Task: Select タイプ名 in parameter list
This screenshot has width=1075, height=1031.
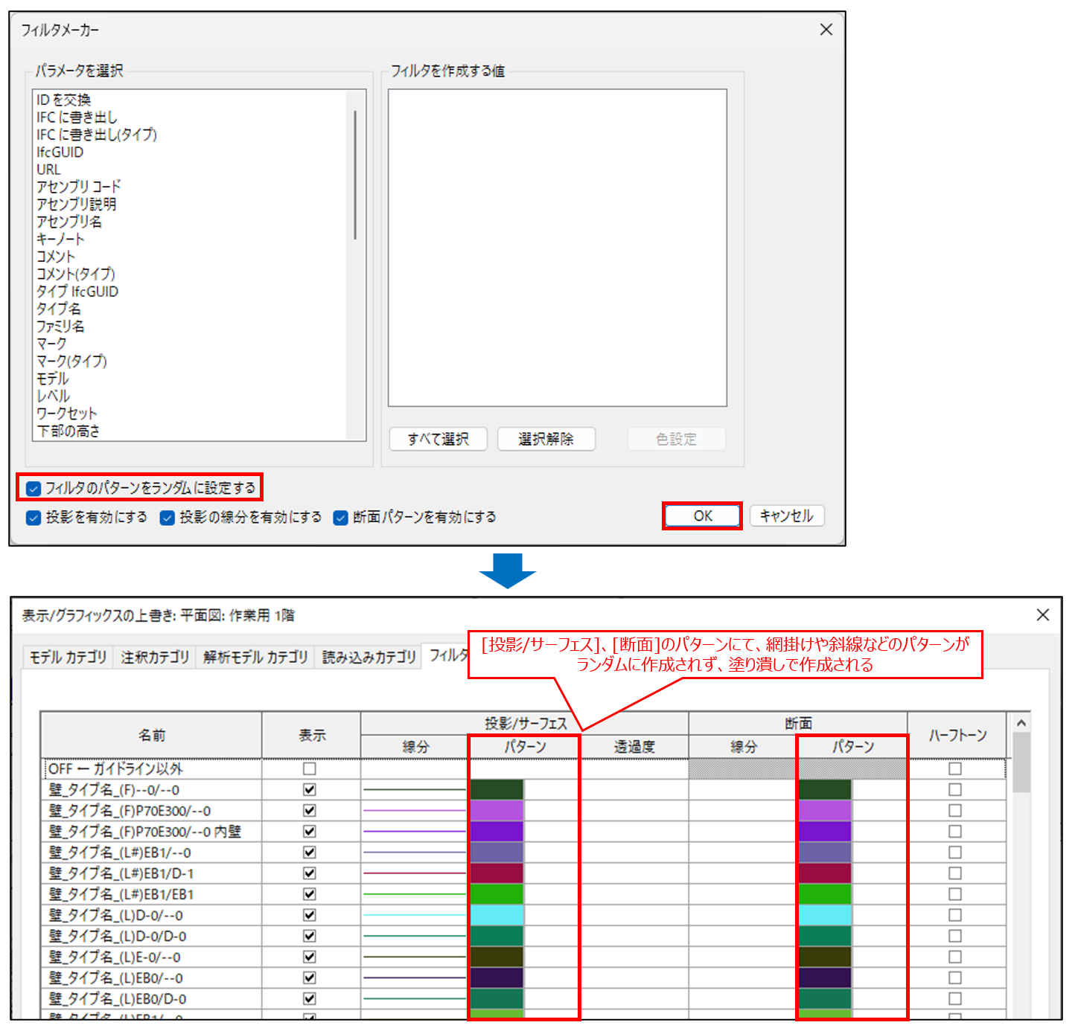Action: click(x=59, y=309)
